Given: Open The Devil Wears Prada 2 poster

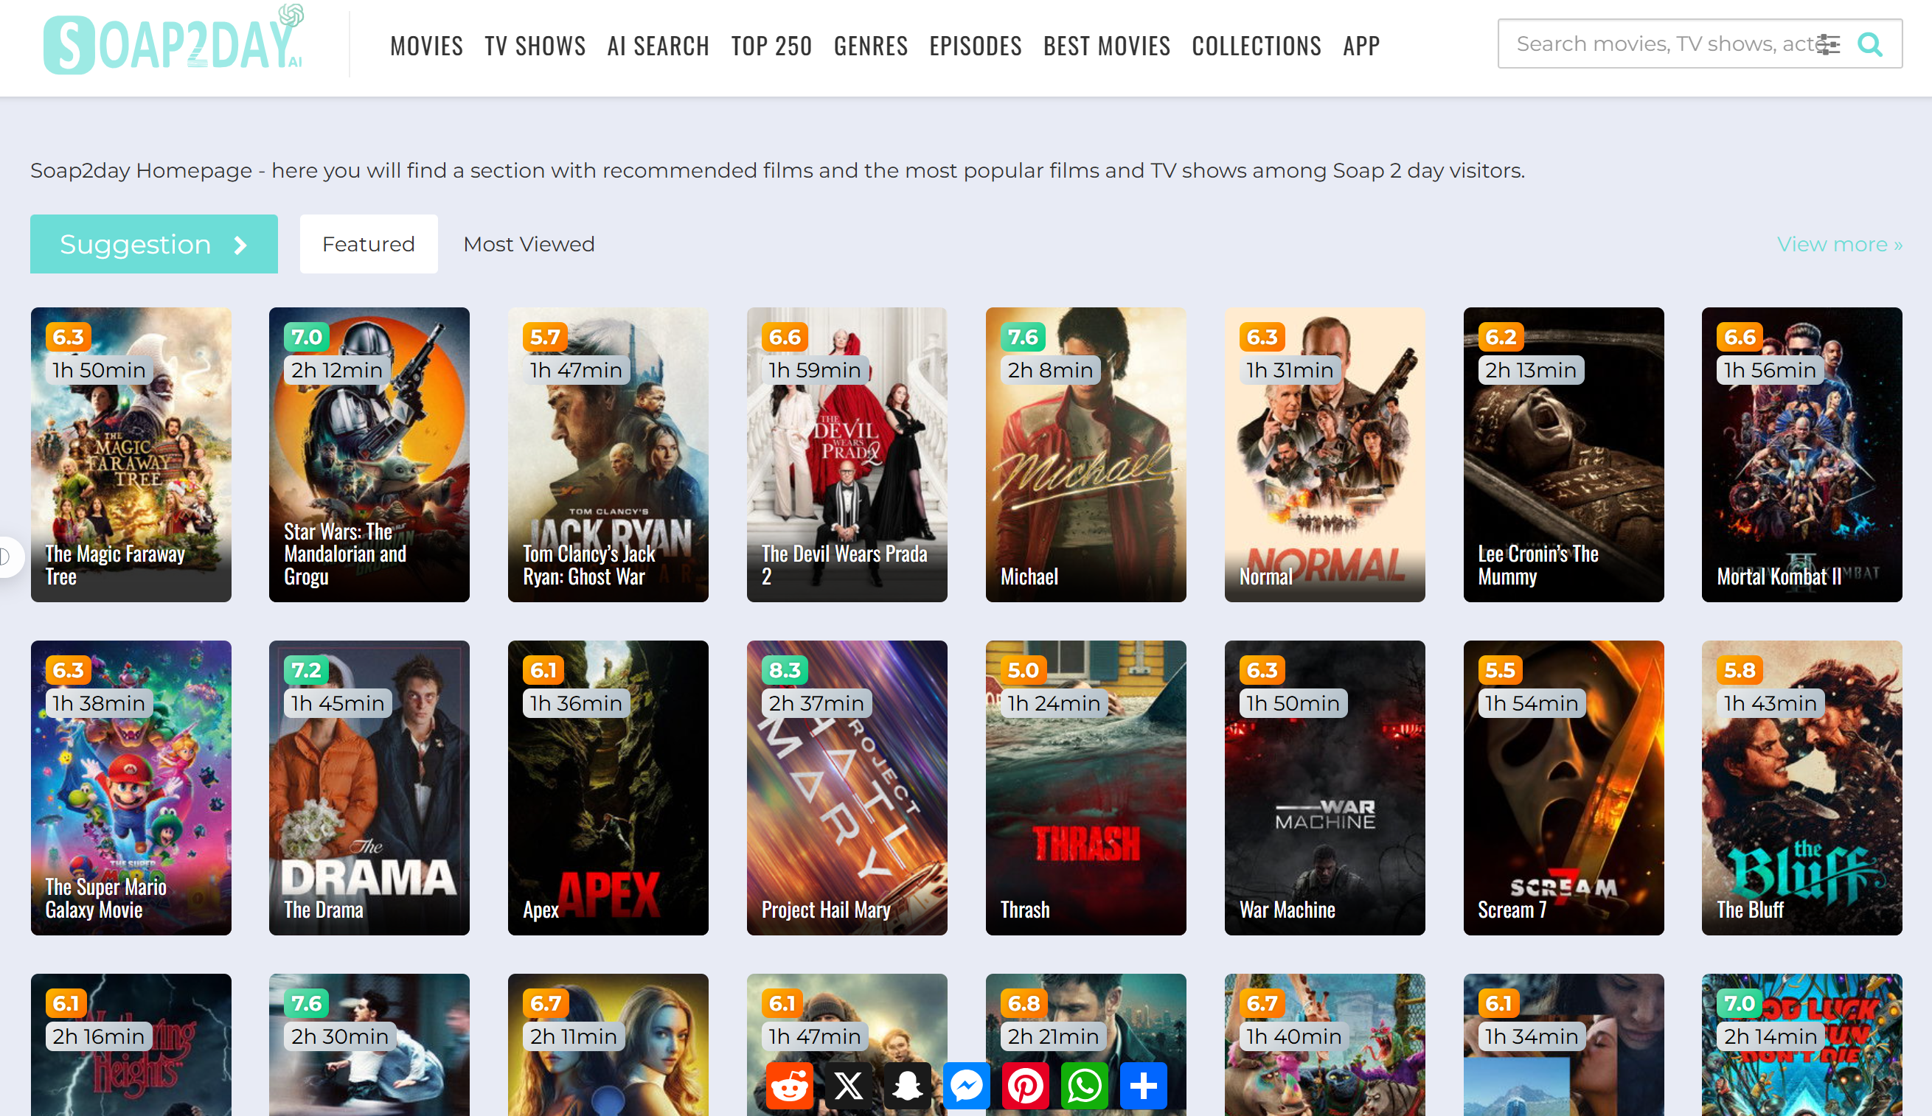Looking at the screenshot, I should (x=847, y=455).
